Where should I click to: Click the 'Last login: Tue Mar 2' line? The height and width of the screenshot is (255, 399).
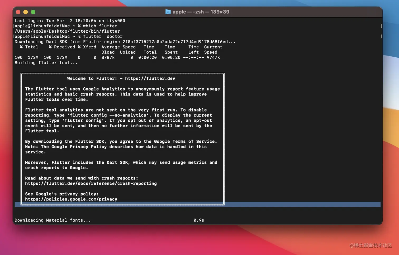(70, 21)
